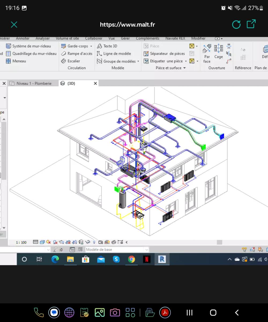Switch to the Niveau 1 - Plomberie tab

pyautogui.click(x=33, y=83)
